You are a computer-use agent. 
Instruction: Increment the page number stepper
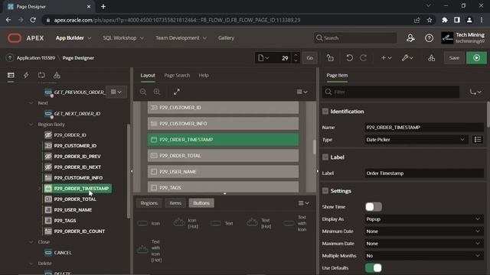tap(296, 55)
